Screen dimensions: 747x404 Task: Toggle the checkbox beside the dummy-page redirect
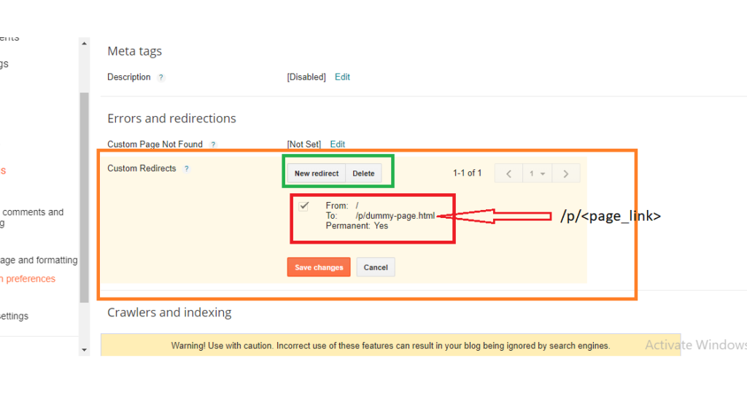tap(304, 206)
